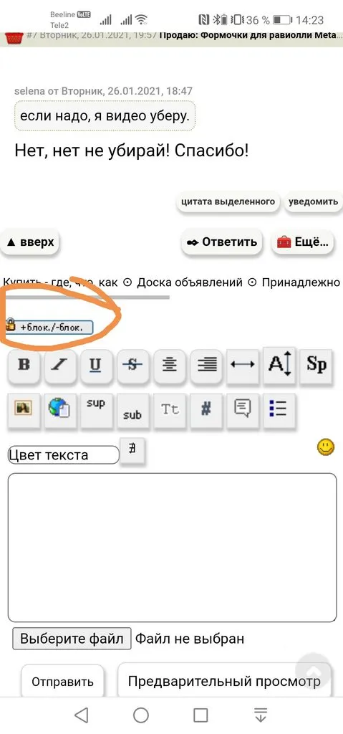Insert quote speech bubble icon
This screenshot has width=343, height=734.
point(243,409)
